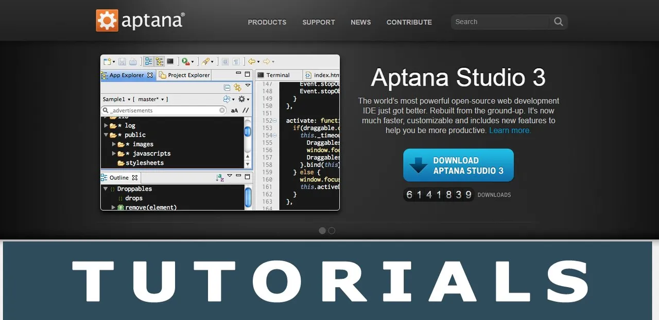The height and width of the screenshot is (320, 659).
Task: Click the Collapse All icon in App Explorer
Action: (227, 87)
